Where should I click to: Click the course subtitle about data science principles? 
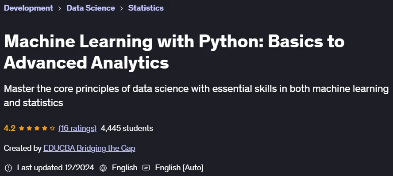click(x=196, y=96)
